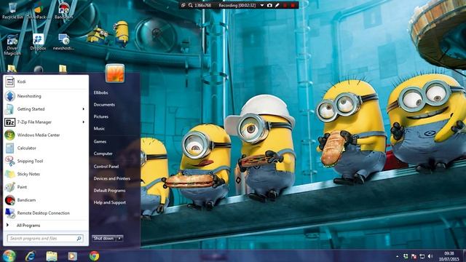Open the Shut down options arrow
The image size is (466, 262).
[119, 238]
